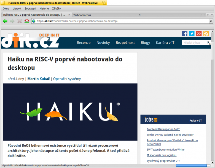Click the forward navigation arrow
This screenshot has height=168, width=215.
tap(12, 21)
